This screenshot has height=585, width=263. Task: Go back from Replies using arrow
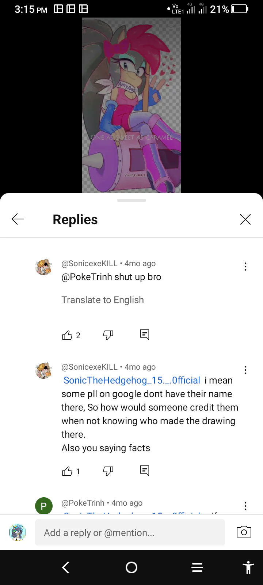(18, 219)
